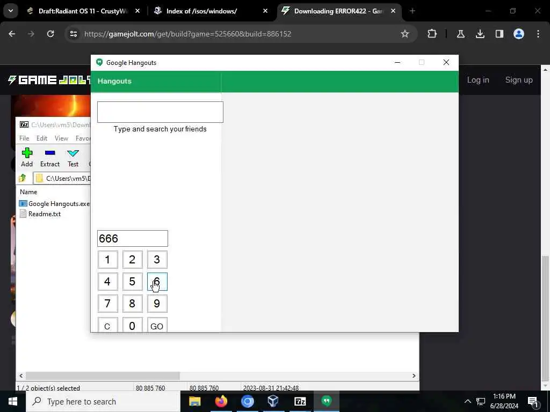Click the 7-Zip address path field
This screenshot has height=412, width=550.
pos(63,178)
